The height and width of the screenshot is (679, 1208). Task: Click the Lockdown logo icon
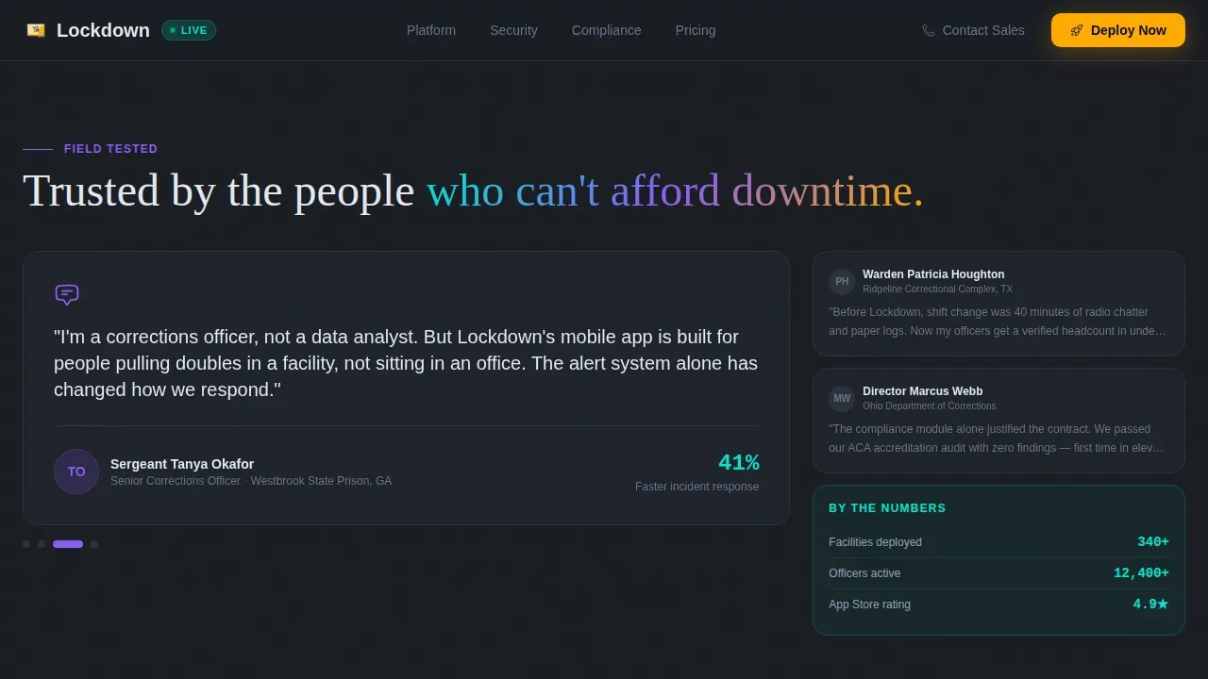[36, 30]
